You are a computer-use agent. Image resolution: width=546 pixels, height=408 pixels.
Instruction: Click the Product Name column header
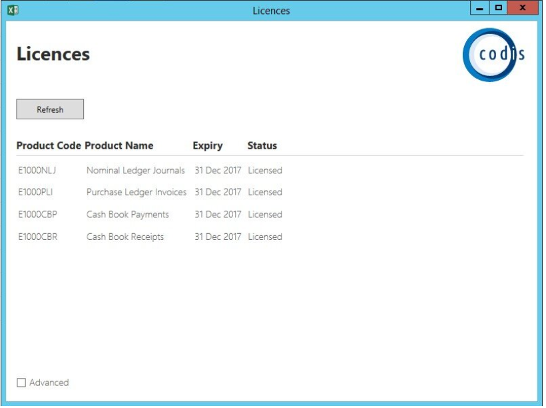coord(119,145)
